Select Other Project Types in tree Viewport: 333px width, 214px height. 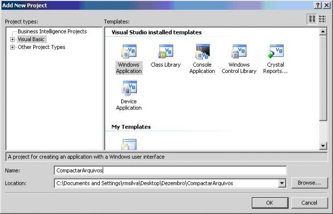pyautogui.click(x=41, y=47)
